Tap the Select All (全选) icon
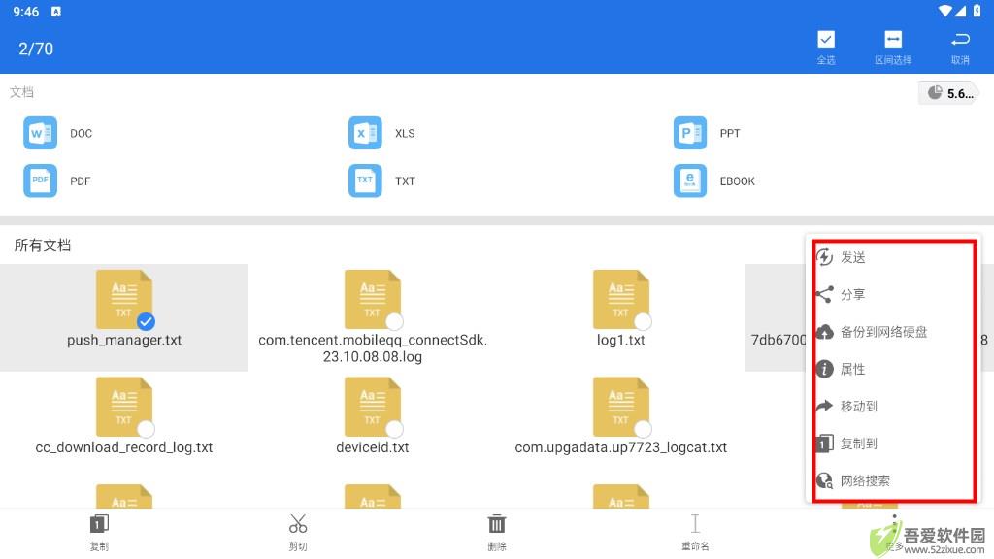This screenshot has width=994, height=559. [x=825, y=39]
